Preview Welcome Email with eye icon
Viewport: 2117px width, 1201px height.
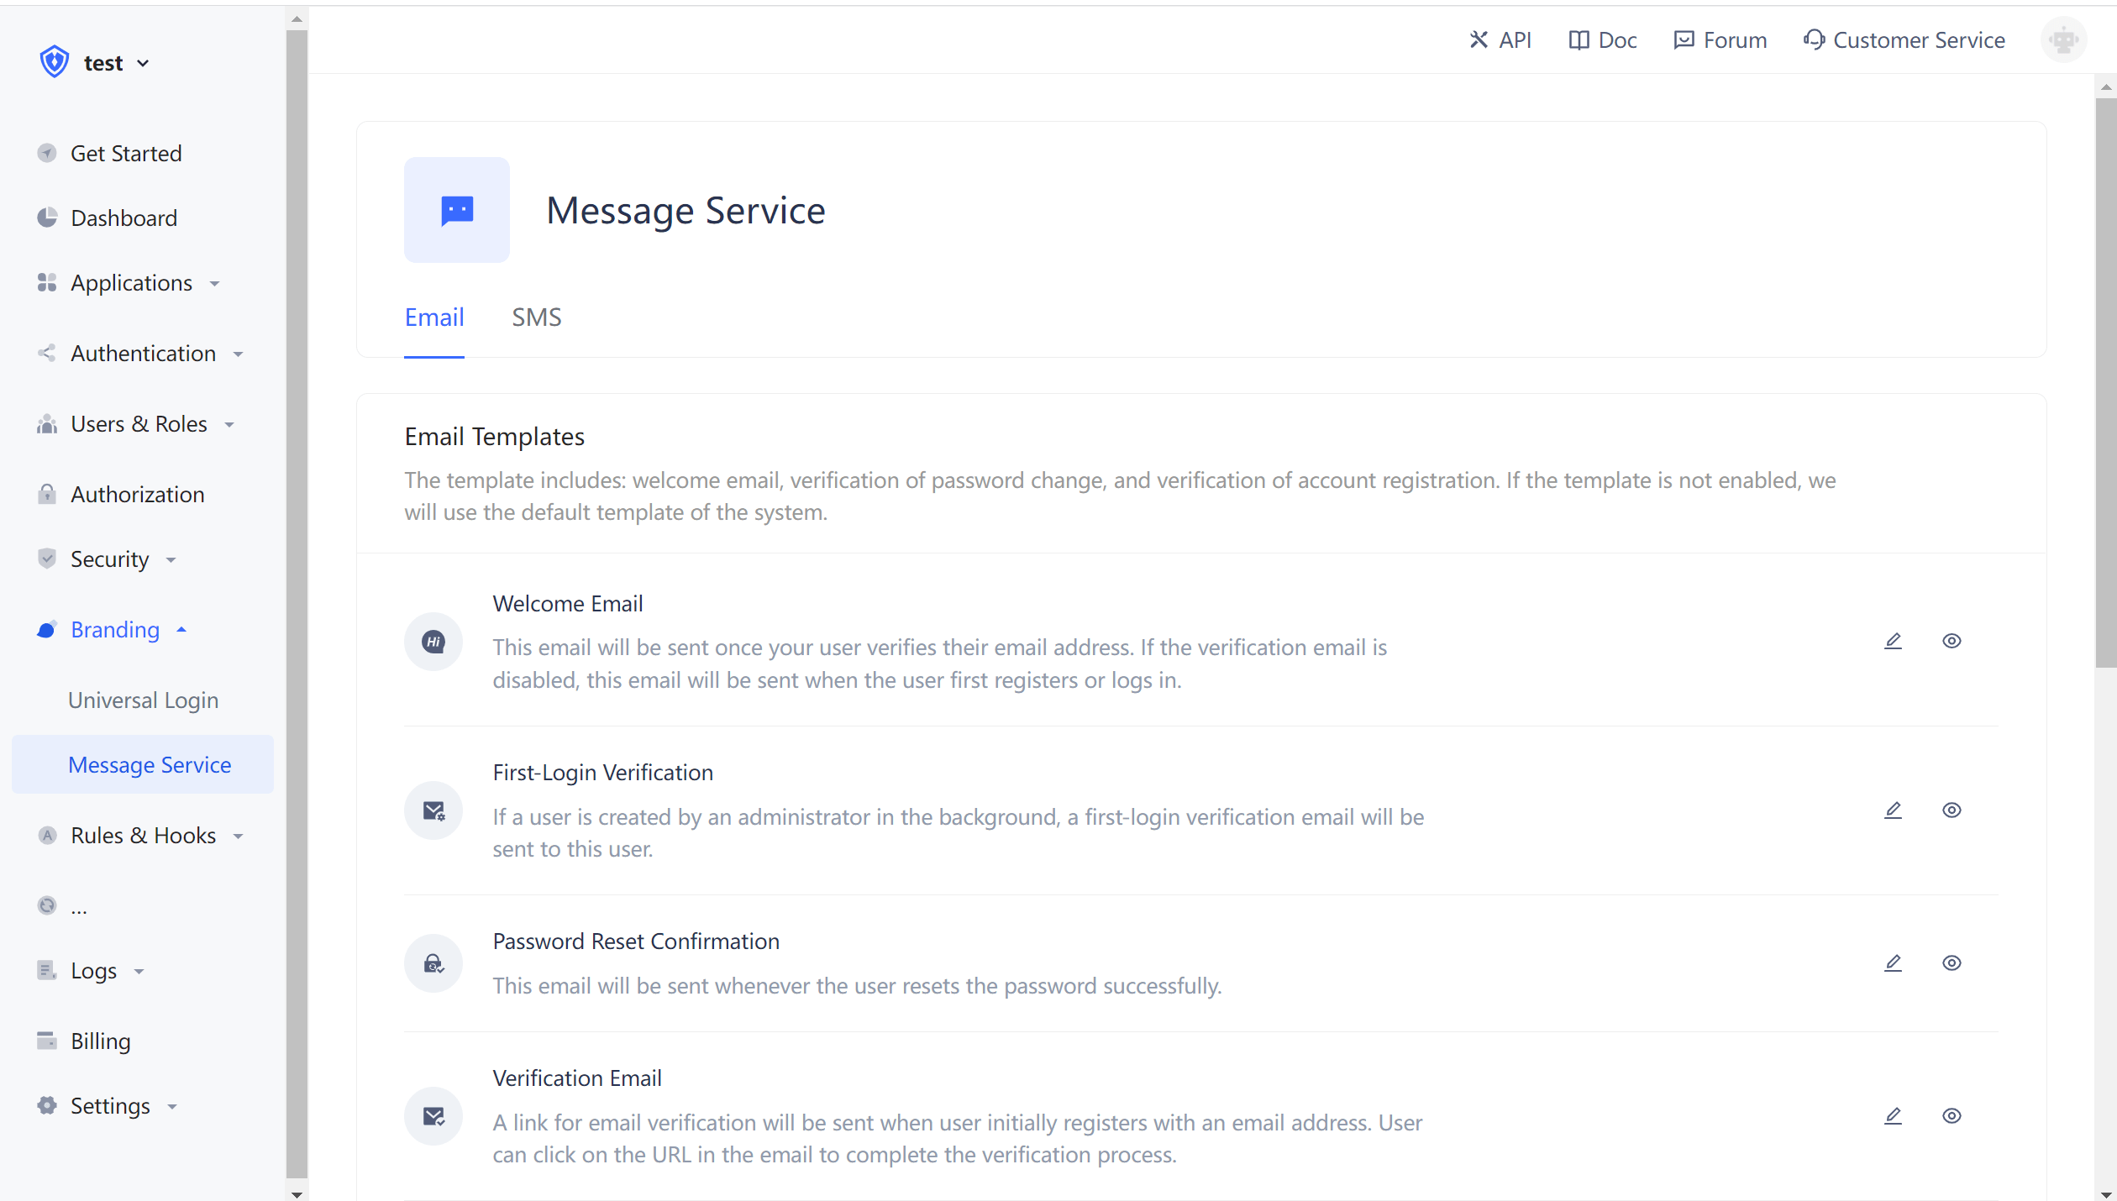[x=1952, y=641]
